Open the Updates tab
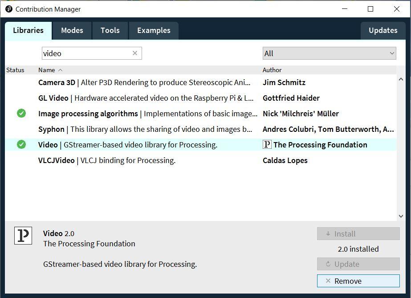411x298 pixels. point(383,31)
